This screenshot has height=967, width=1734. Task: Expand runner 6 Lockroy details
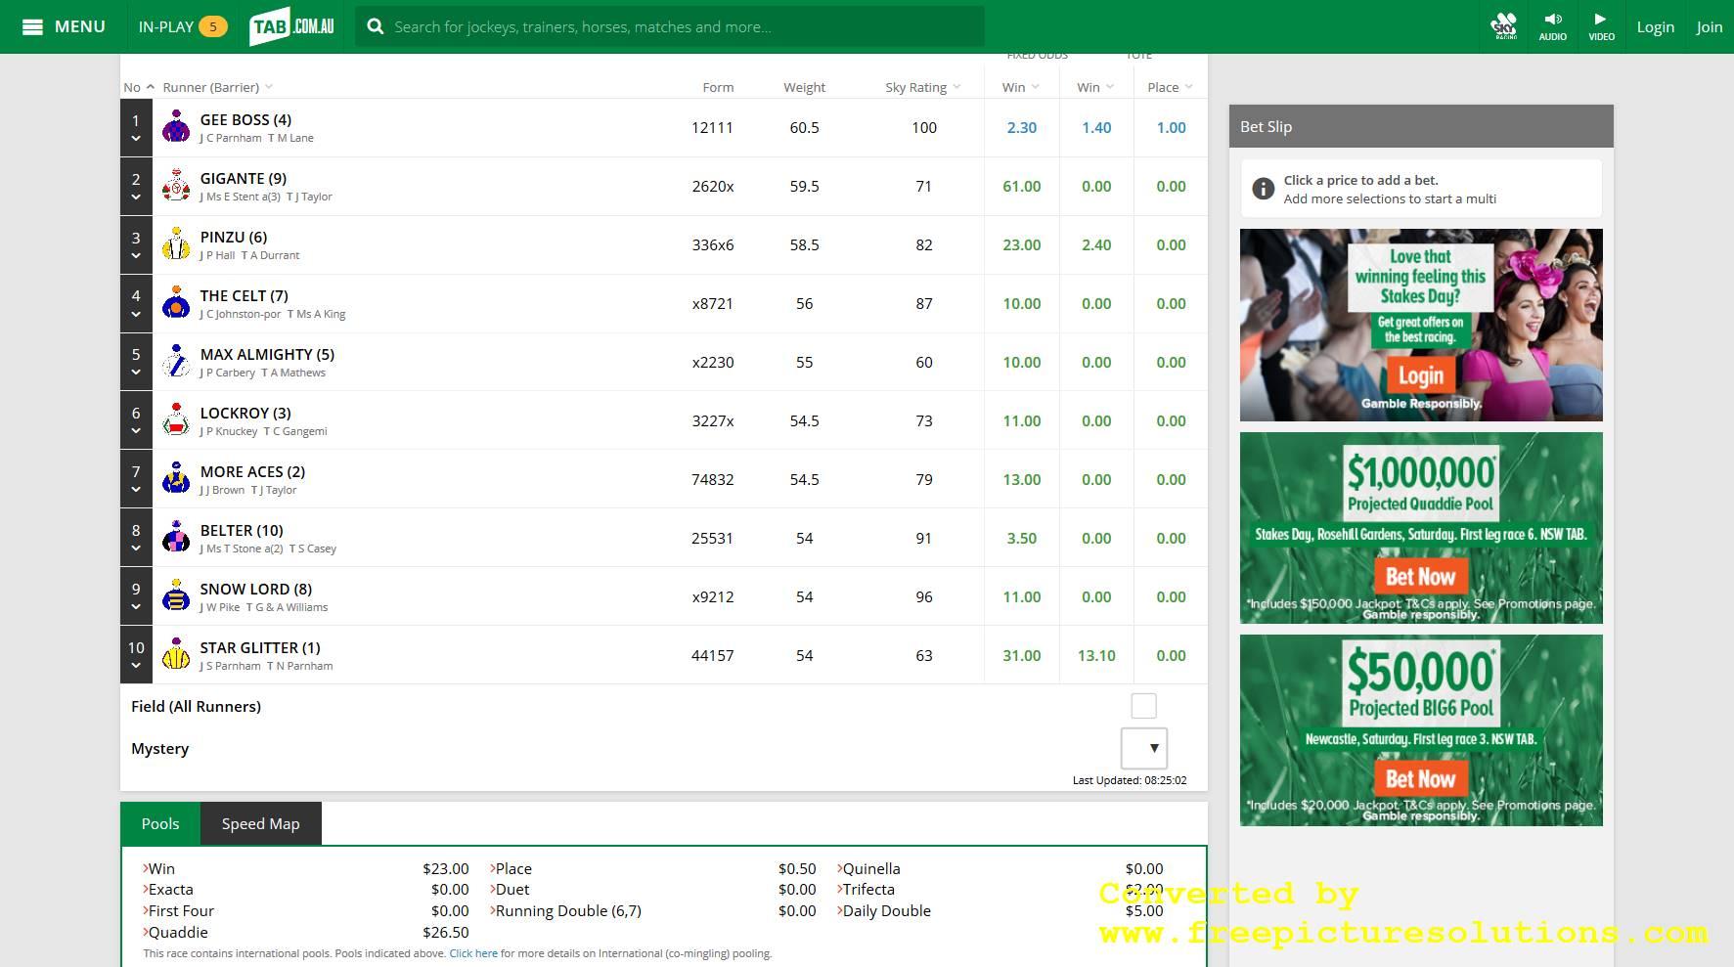tap(136, 431)
